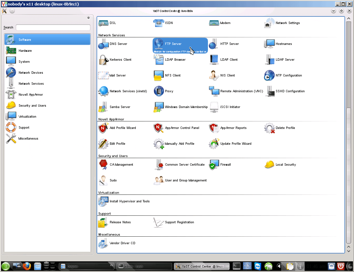Select the Support category in sidebar
Image resolution: width=354 pixels, height=272 pixels.
[x=47, y=128]
